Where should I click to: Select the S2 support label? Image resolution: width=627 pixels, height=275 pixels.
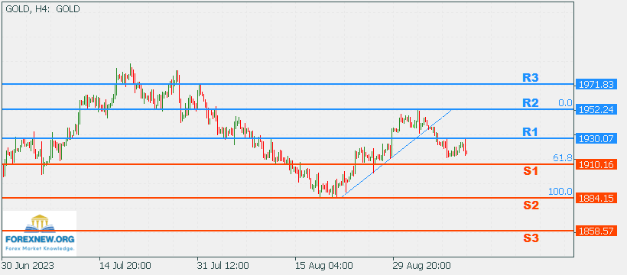point(531,205)
